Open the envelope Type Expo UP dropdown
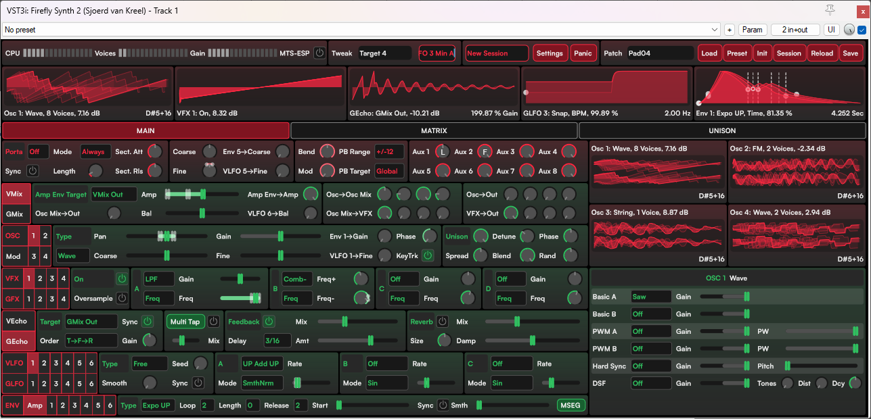Screen dimensions: 871x419 pyautogui.click(x=158, y=405)
